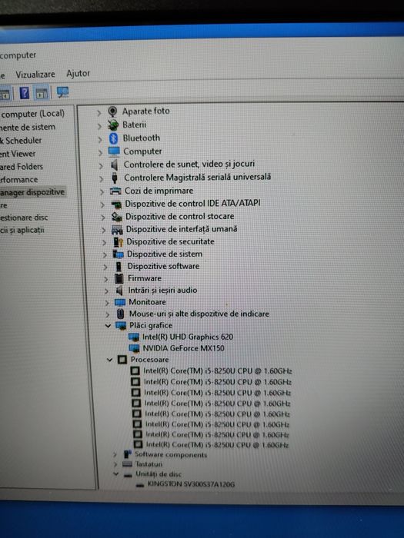Select Event Viewer in the left pane
This screenshot has width=404, height=538.
pos(18,154)
